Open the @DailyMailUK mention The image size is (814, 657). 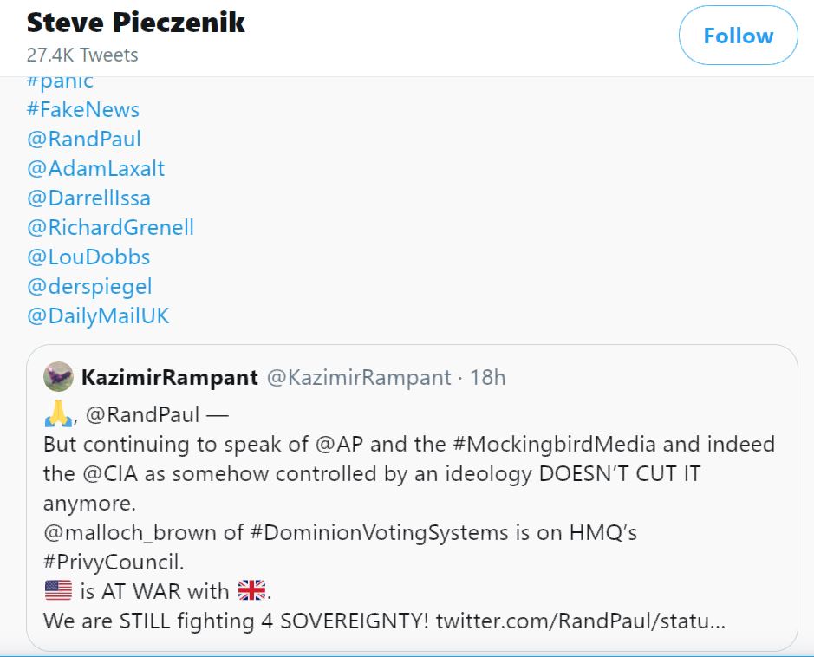point(98,316)
